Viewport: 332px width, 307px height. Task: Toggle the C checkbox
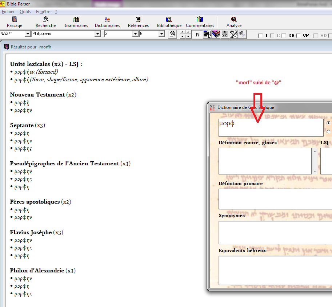tap(272, 36)
